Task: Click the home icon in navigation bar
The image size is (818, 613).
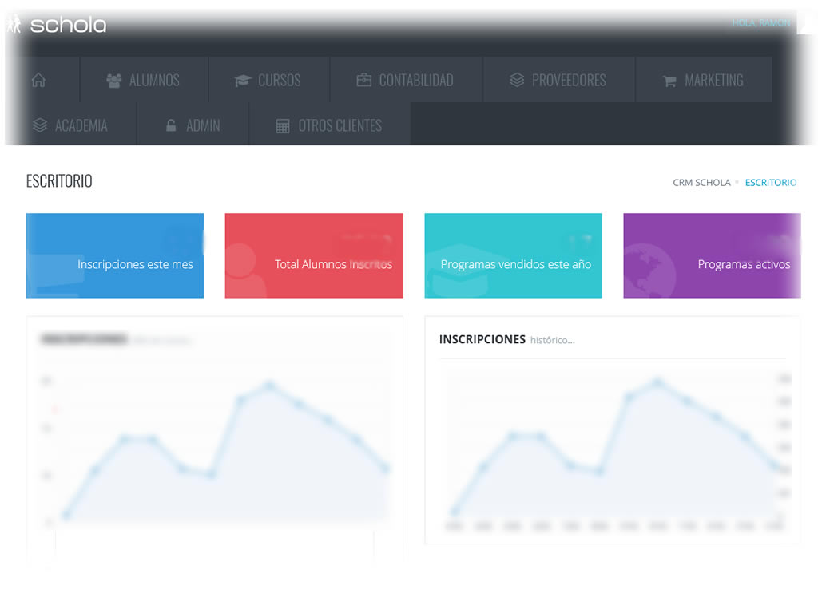Action: [x=38, y=81]
